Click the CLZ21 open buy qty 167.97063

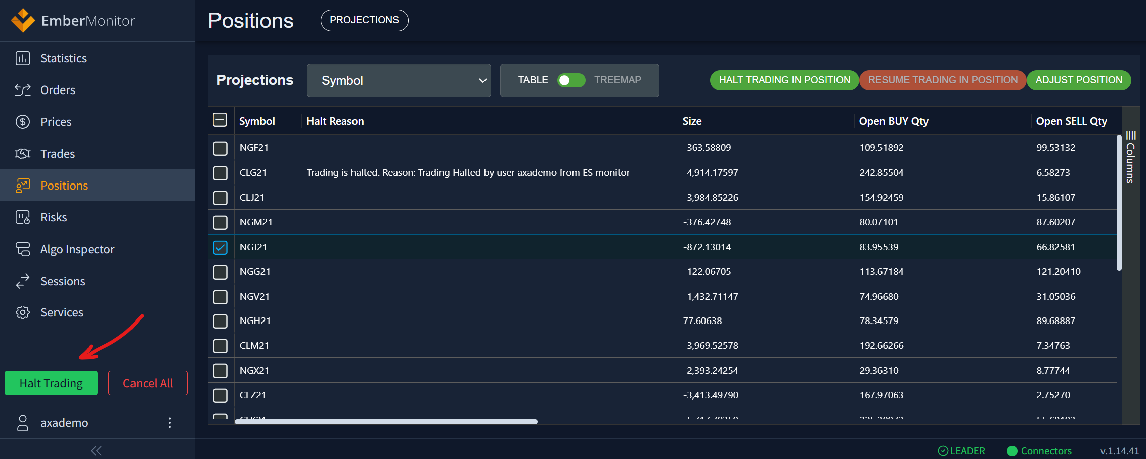click(x=881, y=395)
